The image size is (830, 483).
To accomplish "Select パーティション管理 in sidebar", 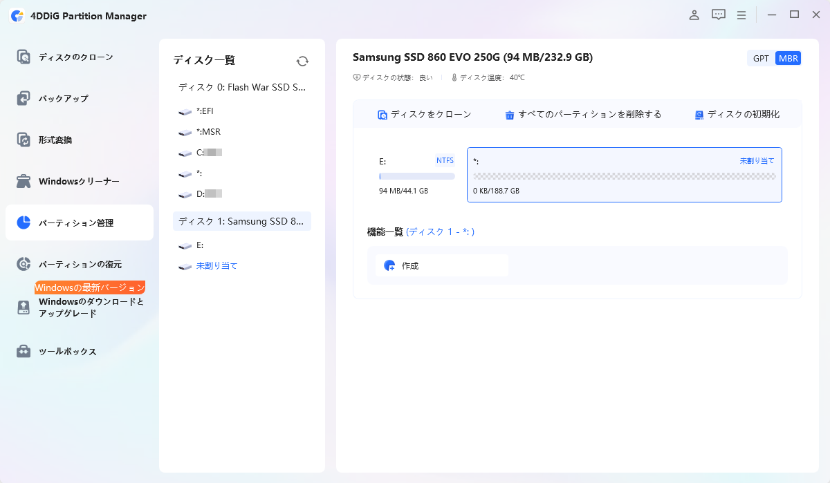I will pyautogui.click(x=80, y=222).
